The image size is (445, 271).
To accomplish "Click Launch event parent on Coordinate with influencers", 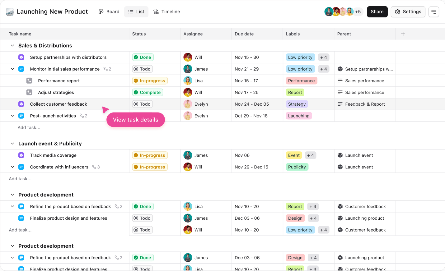I will tap(355, 167).
